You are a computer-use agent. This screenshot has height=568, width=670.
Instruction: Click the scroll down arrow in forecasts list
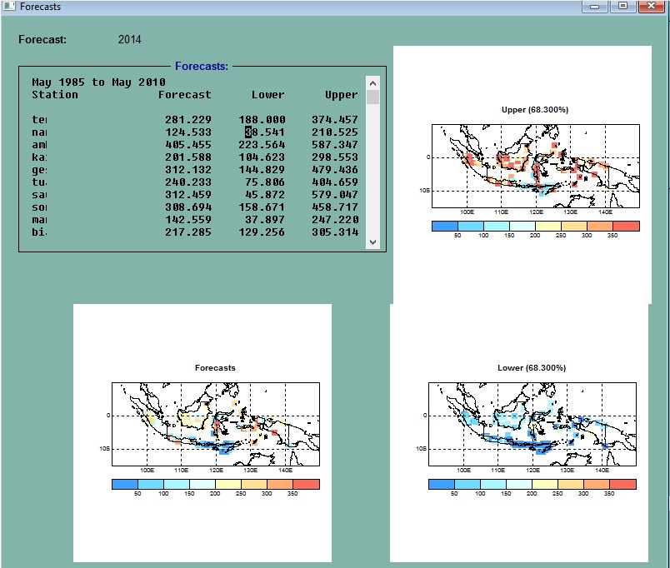pos(372,242)
